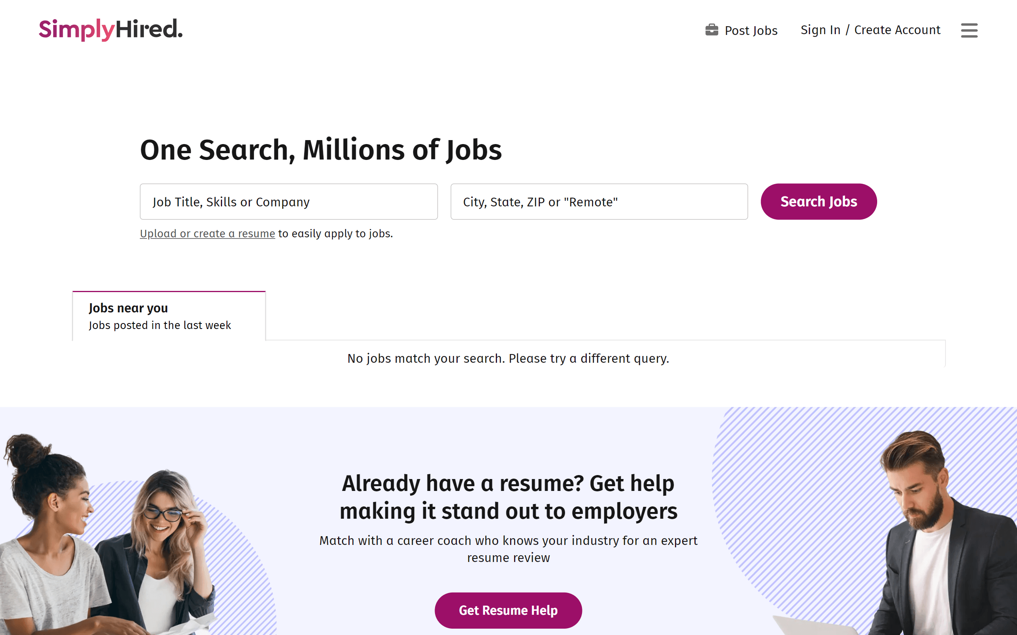Click the briefcase Post Jobs icon

pyautogui.click(x=712, y=30)
